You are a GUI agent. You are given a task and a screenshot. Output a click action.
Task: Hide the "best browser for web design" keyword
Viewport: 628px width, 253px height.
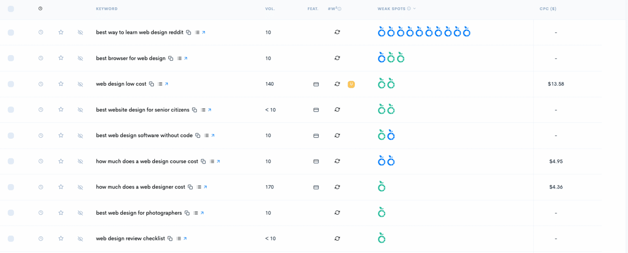click(81, 58)
